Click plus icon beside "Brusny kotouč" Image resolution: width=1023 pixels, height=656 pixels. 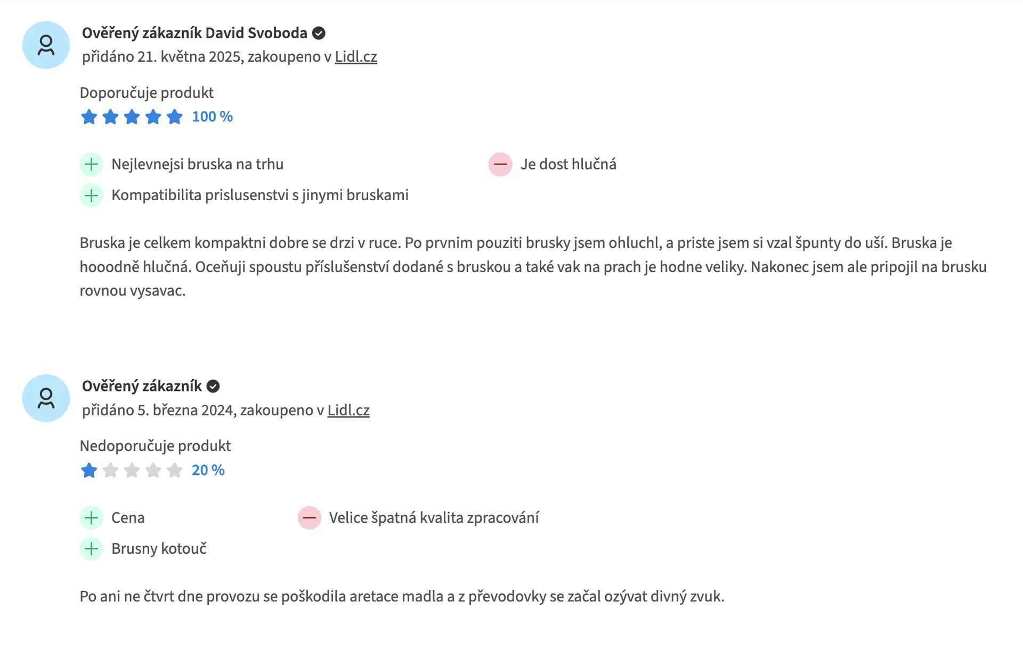coord(92,548)
